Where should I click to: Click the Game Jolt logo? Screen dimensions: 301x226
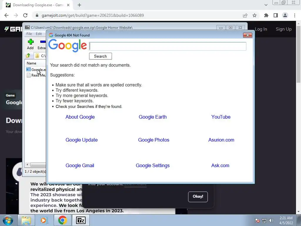(x=13, y=29)
